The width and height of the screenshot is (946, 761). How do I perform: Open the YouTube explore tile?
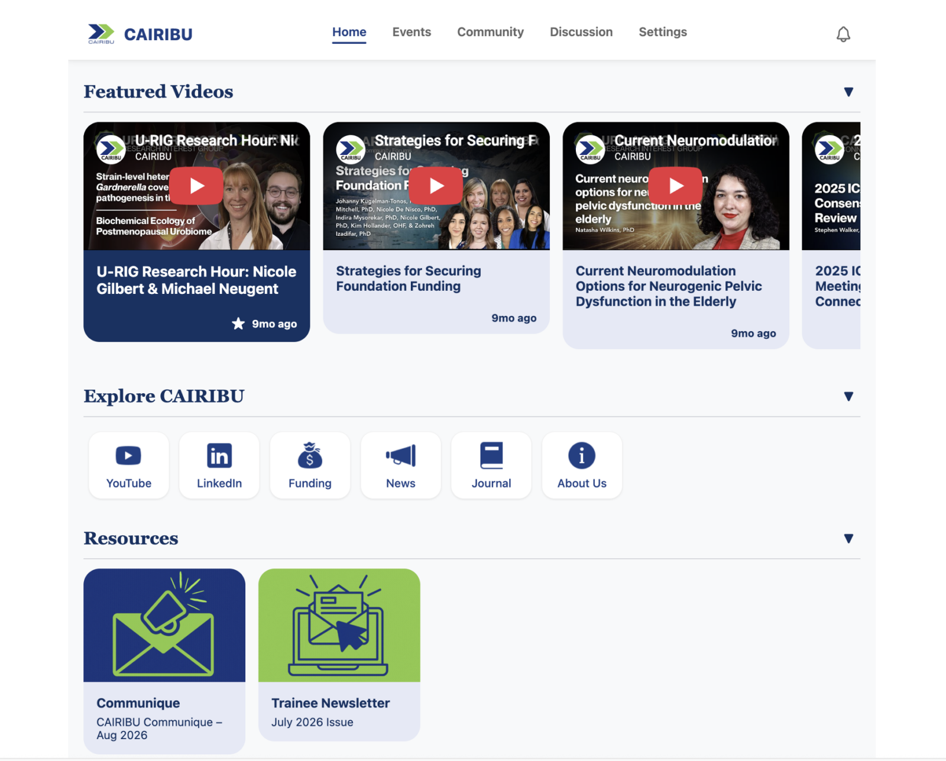coord(129,465)
